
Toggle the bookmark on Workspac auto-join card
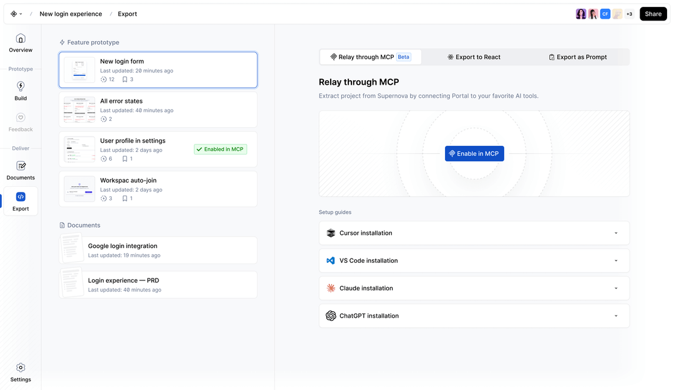tap(124, 198)
